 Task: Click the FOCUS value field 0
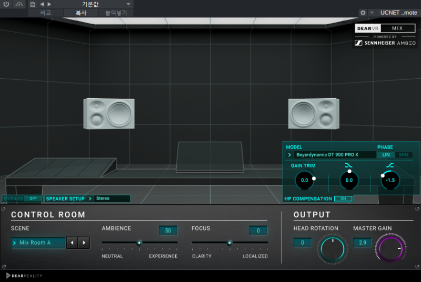[258, 231]
